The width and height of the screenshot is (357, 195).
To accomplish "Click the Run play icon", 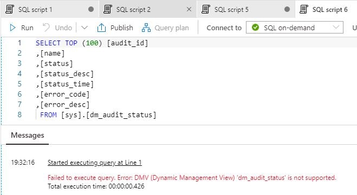I will click(13, 28).
